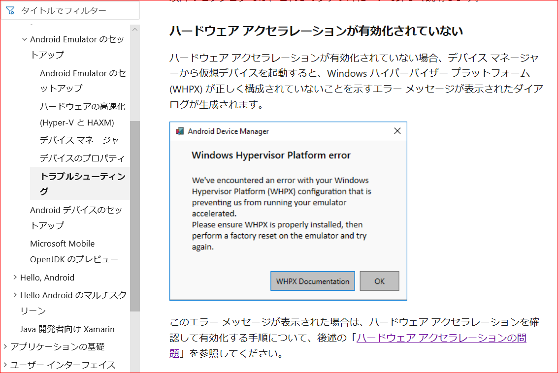
Task: Click the WHPX Documentation button
Action: 312,281
